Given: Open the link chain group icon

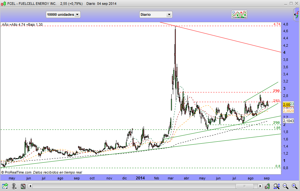Looking at the screenshot, I should (14, 186).
